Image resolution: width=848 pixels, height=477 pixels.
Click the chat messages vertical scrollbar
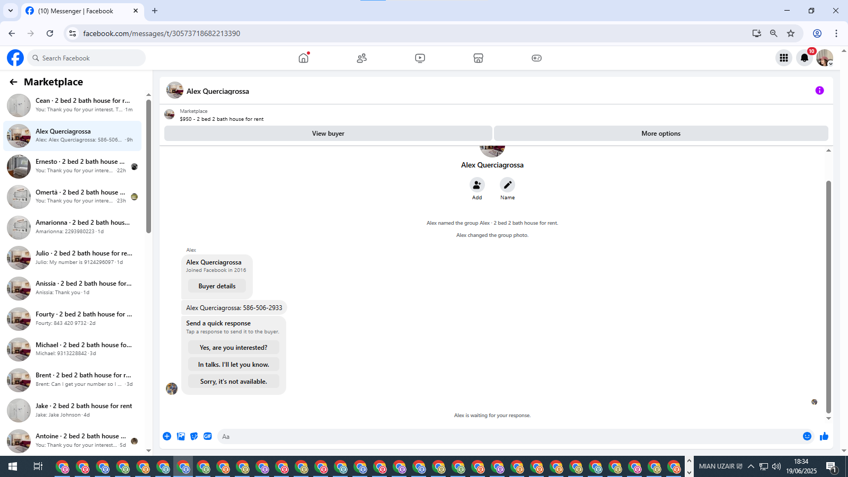click(828, 297)
